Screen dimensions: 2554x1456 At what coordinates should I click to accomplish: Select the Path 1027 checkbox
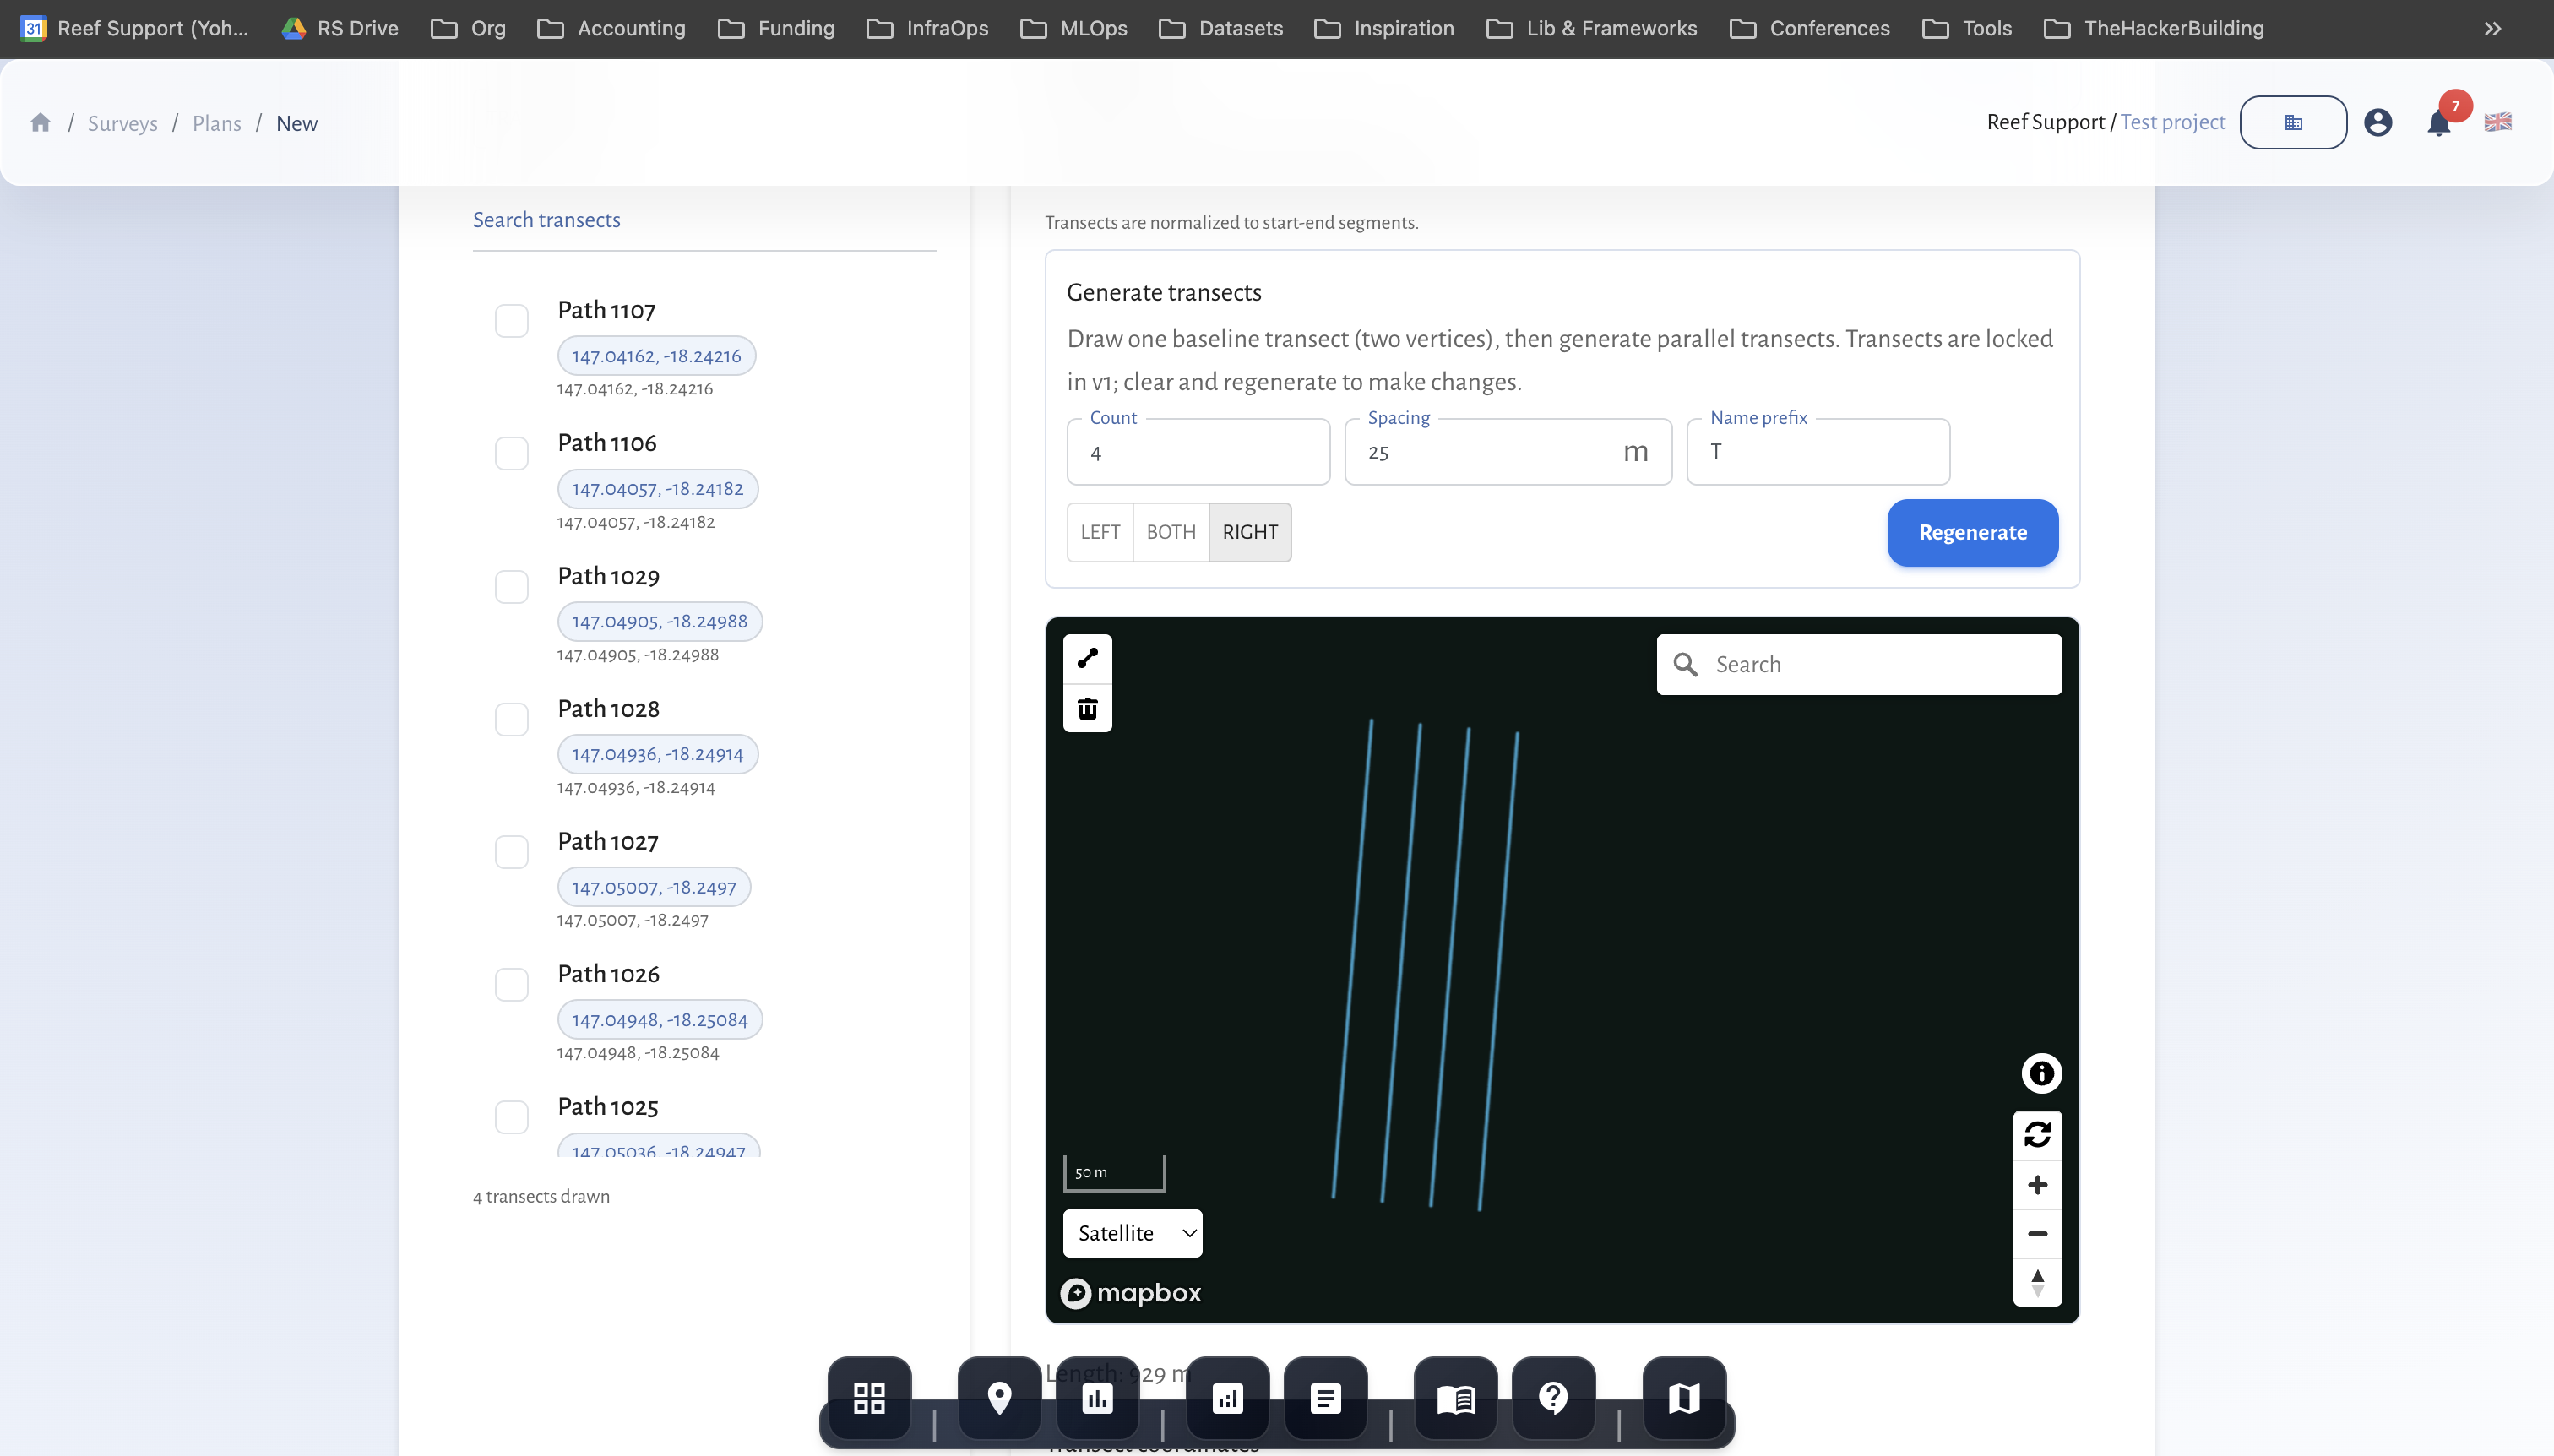(511, 852)
